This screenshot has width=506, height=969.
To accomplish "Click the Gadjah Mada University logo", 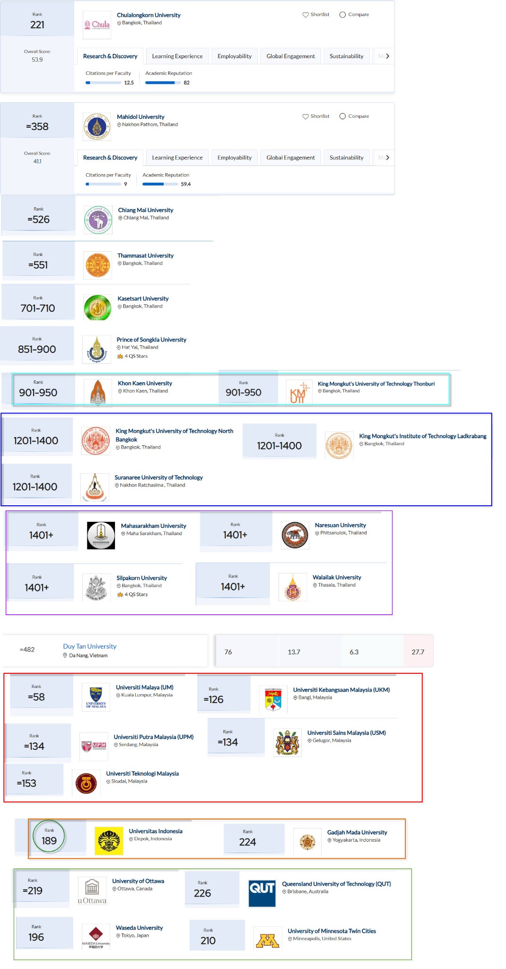I will pyautogui.click(x=307, y=842).
